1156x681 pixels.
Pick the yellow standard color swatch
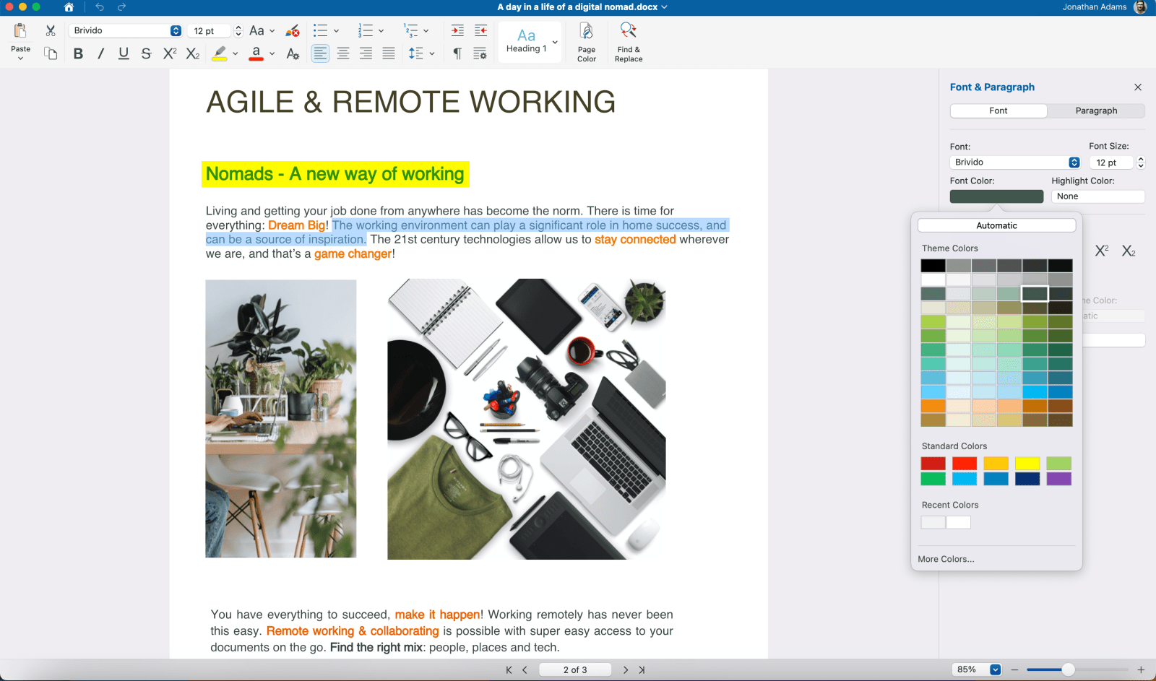(x=1027, y=464)
